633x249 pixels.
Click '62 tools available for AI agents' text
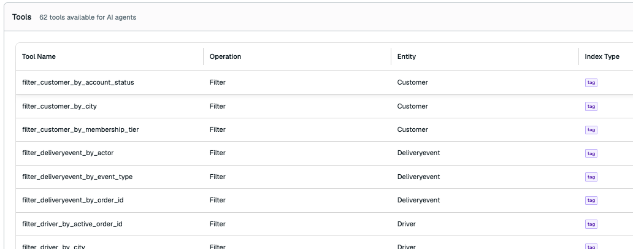[x=88, y=17]
